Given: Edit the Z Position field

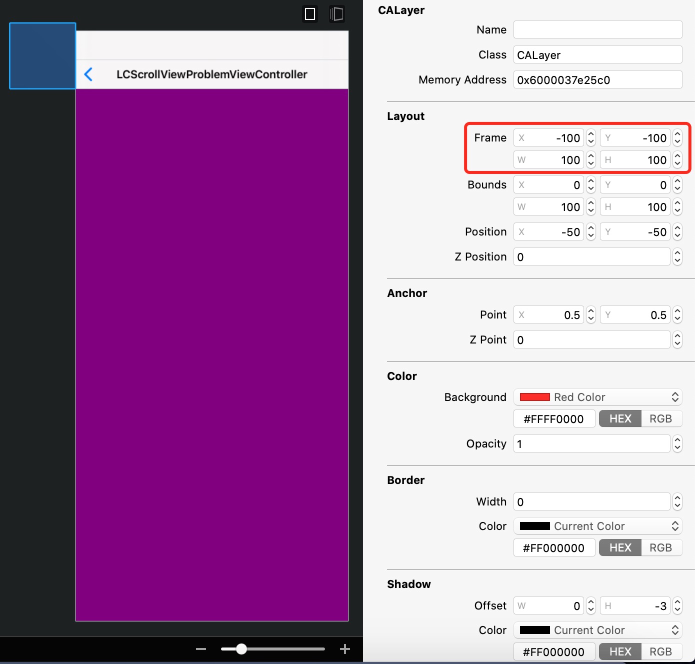Looking at the screenshot, I should point(591,256).
